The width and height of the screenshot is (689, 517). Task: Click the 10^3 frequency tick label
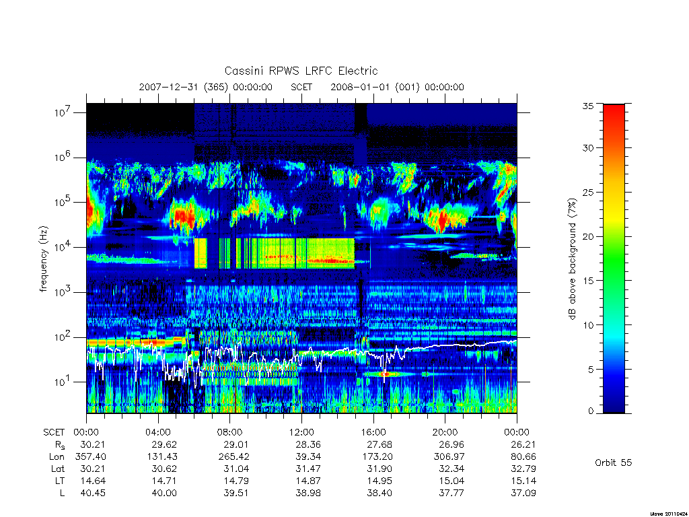tap(63, 292)
